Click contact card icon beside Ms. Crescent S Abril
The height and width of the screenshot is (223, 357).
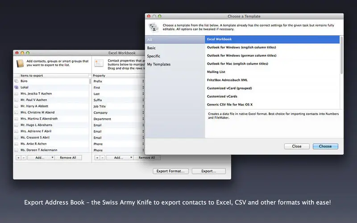point(16,137)
